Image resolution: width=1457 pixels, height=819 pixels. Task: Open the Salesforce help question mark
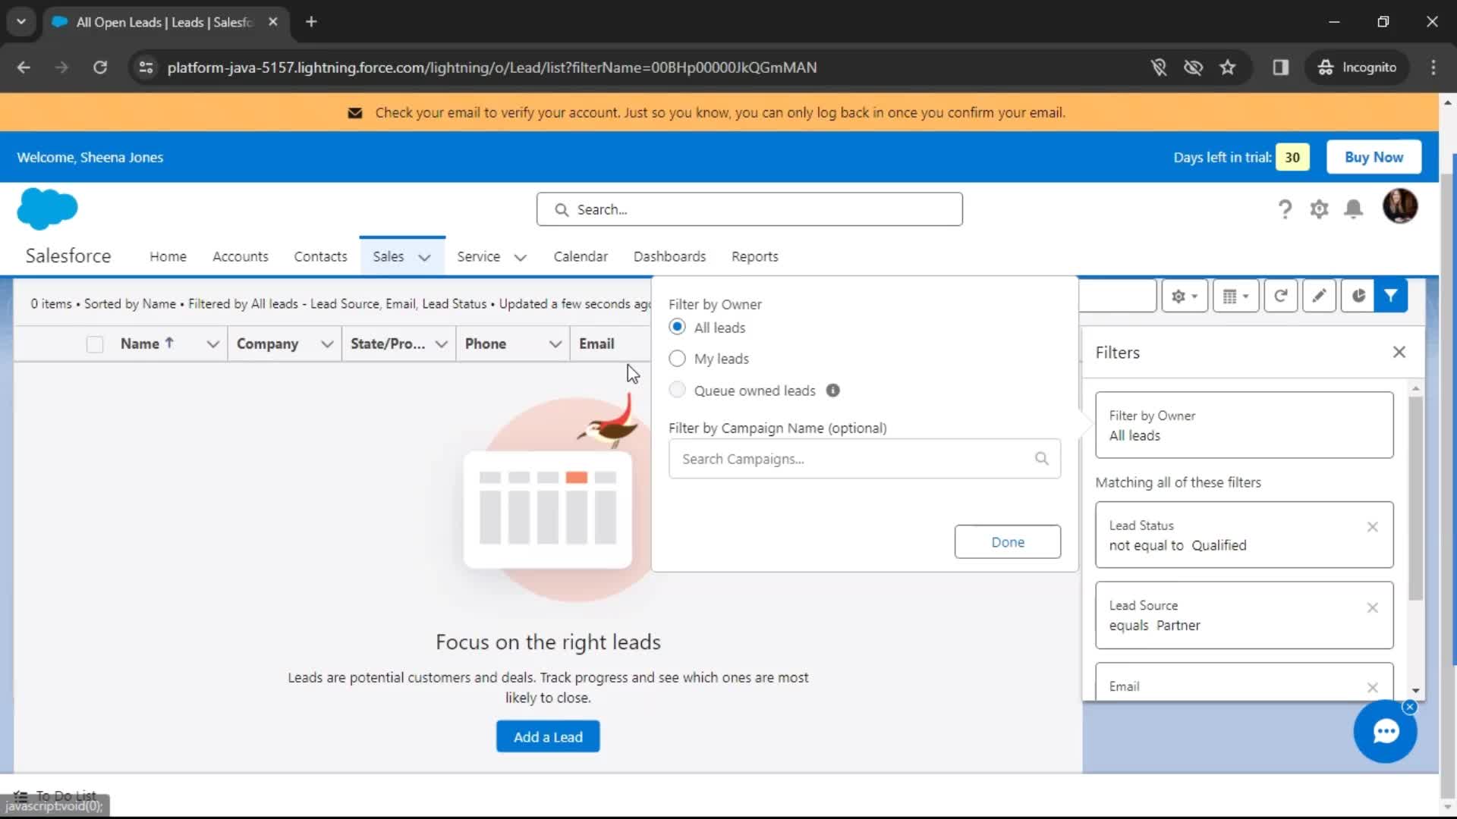coord(1285,209)
